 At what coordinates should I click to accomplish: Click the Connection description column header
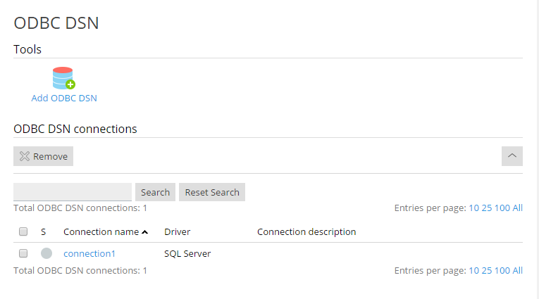(306, 231)
